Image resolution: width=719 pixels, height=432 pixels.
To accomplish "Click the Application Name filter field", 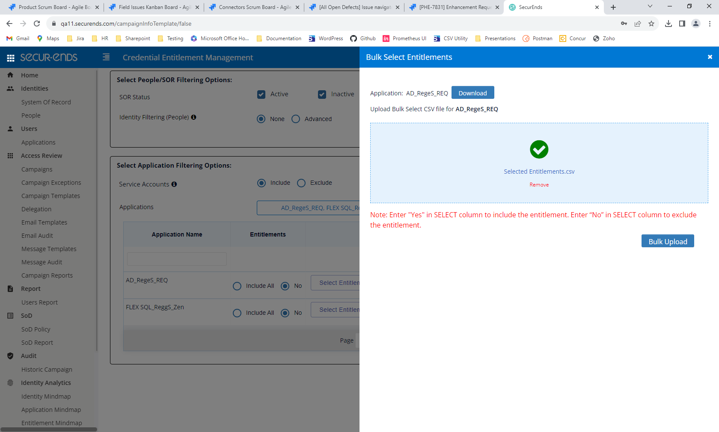I will click(x=176, y=259).
